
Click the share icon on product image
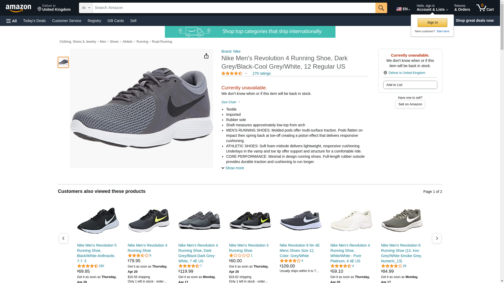[x=206, y=56]
